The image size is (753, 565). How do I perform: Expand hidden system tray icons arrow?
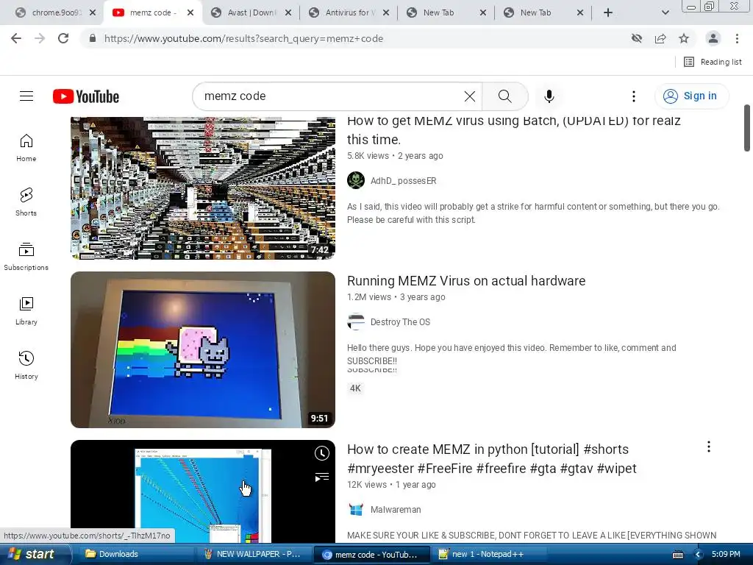pyautogui.click(x=699, y=555)
